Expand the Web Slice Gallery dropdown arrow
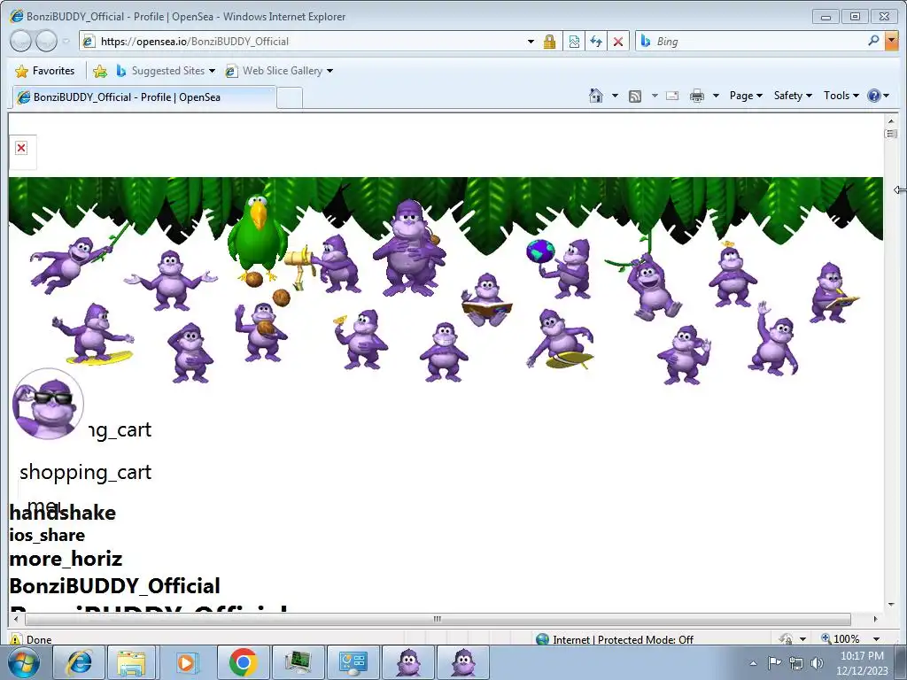Viewport: 907px width, 680px height. click(329, 71)
